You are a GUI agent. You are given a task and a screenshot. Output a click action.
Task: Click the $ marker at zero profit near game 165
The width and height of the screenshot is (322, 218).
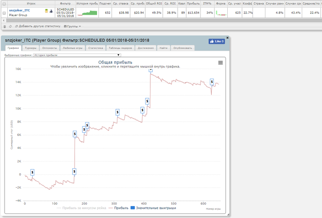(x=74, y=171)
